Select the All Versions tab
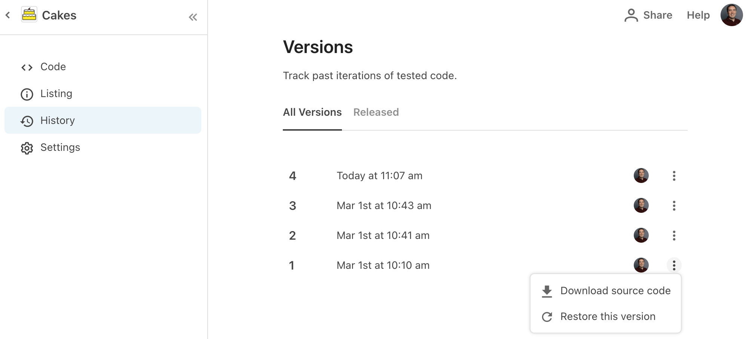Viewport: 746px width, 339px height. pyautogui.click(x=312, y=112)
